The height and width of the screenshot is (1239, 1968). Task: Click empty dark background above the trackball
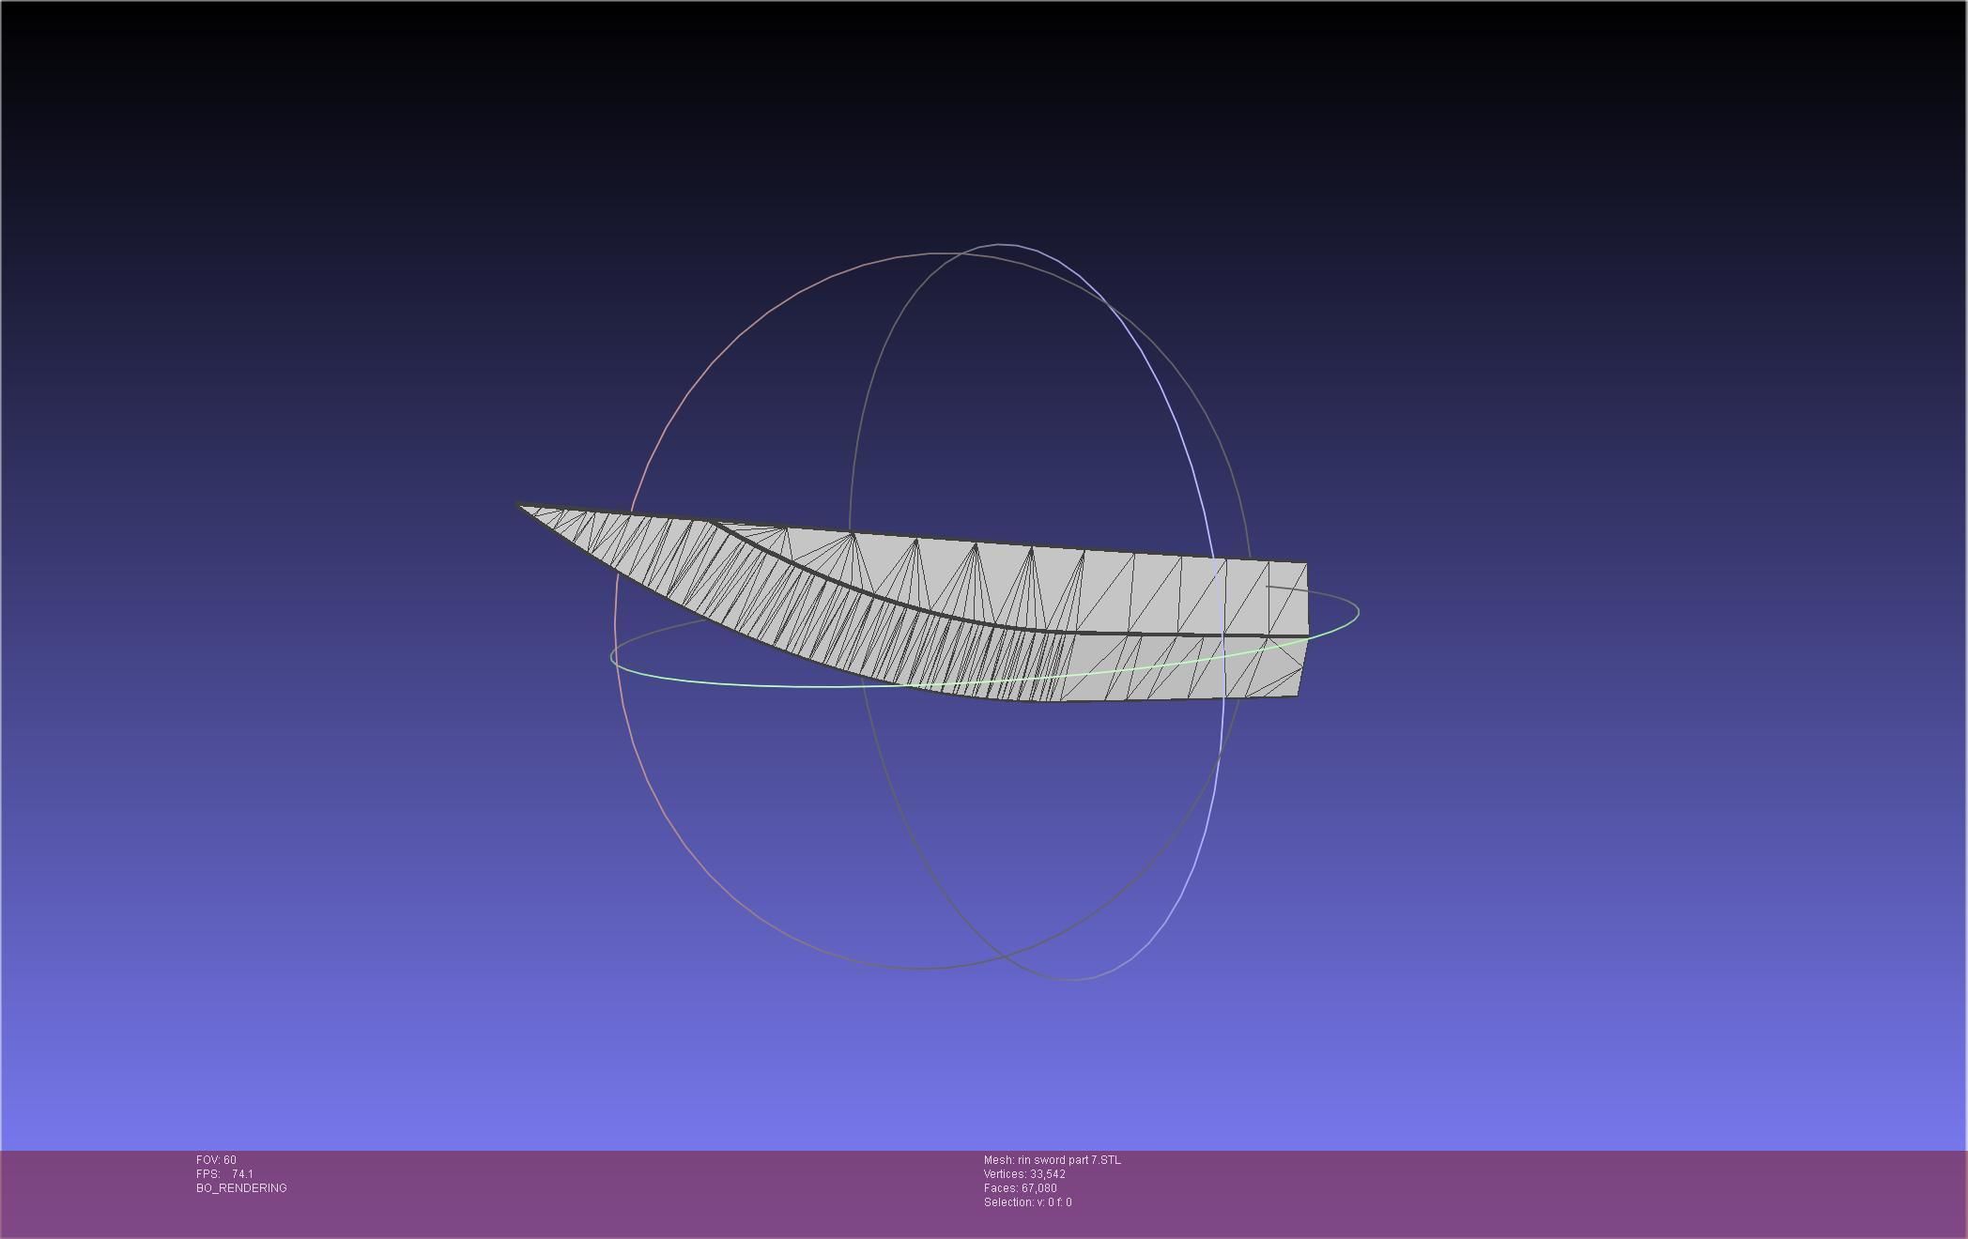pos(939,122)
